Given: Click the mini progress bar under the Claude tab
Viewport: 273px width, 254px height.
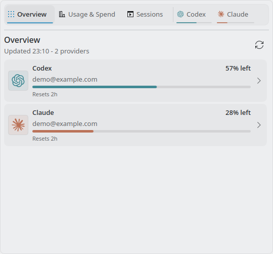Looking at the screenshot, I should (x=236, y=23).
